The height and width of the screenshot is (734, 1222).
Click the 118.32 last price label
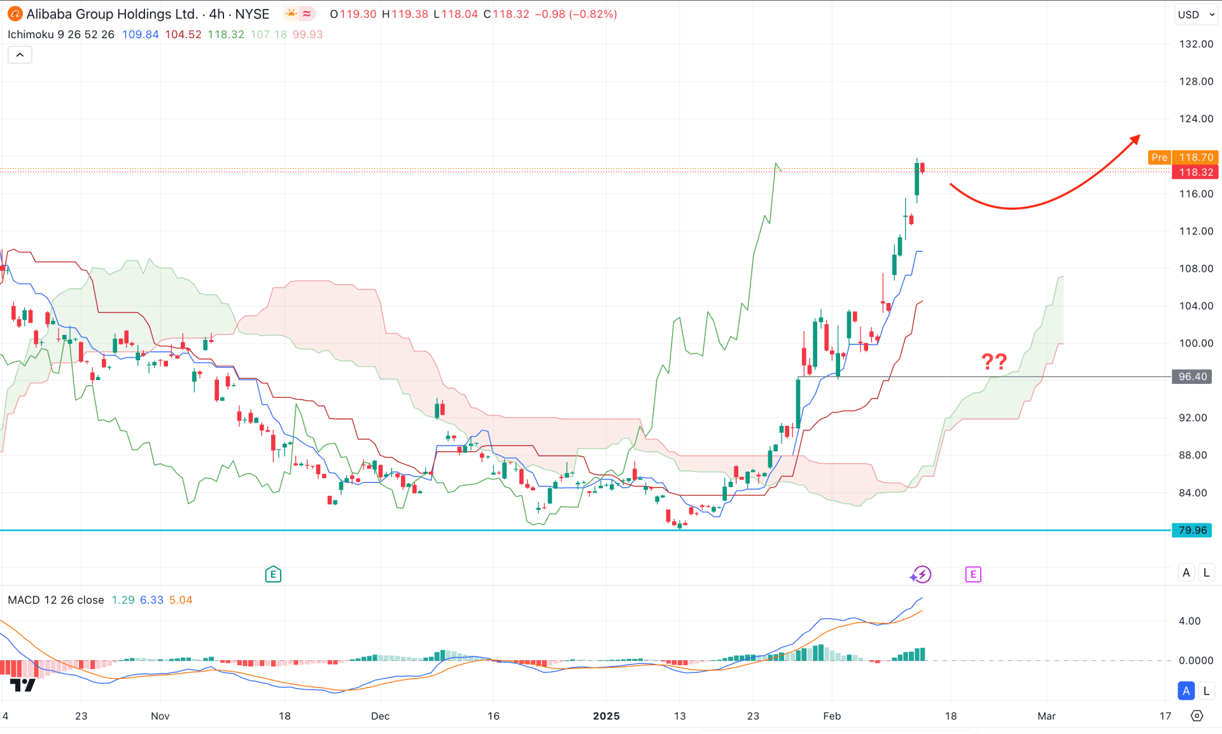point(1195,173)
